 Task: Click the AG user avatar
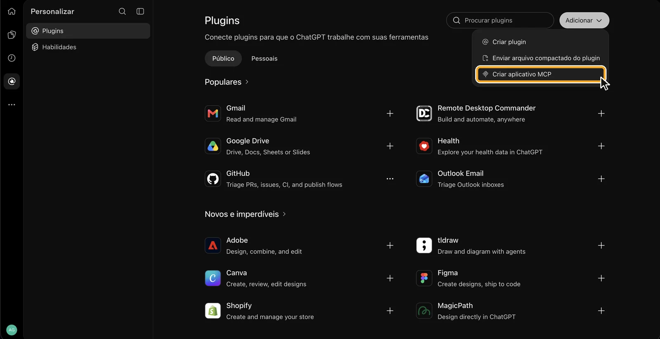[12, 330]
